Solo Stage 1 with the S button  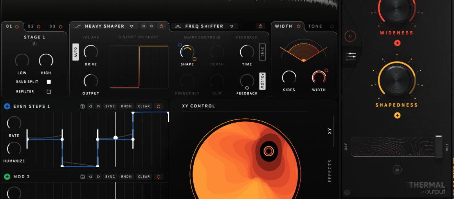pos(34,44)
